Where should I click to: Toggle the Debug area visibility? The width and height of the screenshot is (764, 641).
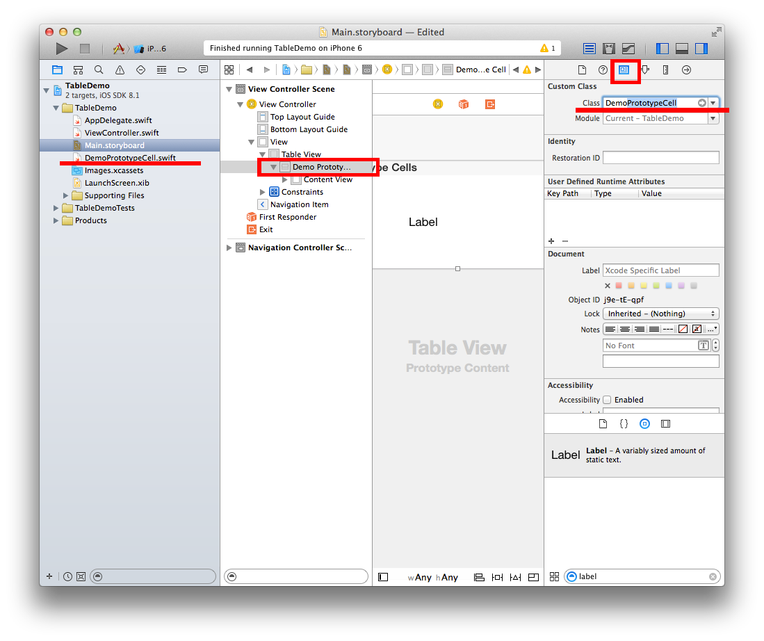tap(682, 49)
